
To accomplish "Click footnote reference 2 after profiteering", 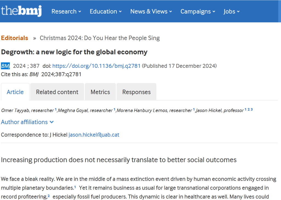I will point(49,196).
